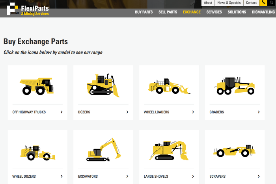Screen dimensions: 276x184
Task: Open the About link
Action: point(208,3)
